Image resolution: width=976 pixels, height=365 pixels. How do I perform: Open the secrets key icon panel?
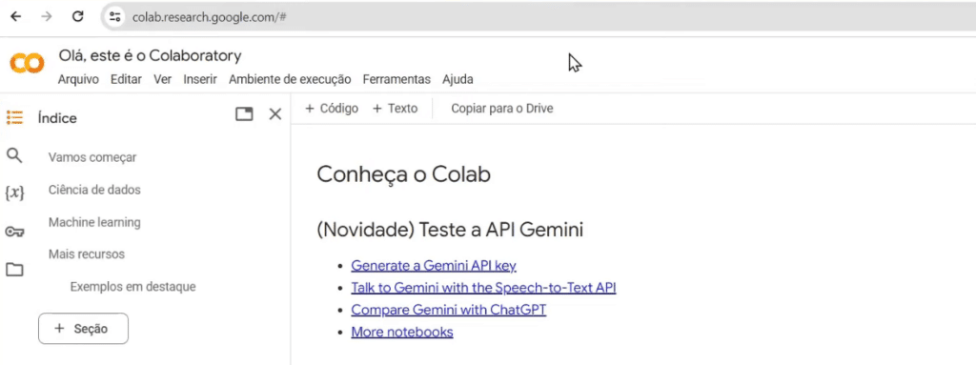pos(14,232)
